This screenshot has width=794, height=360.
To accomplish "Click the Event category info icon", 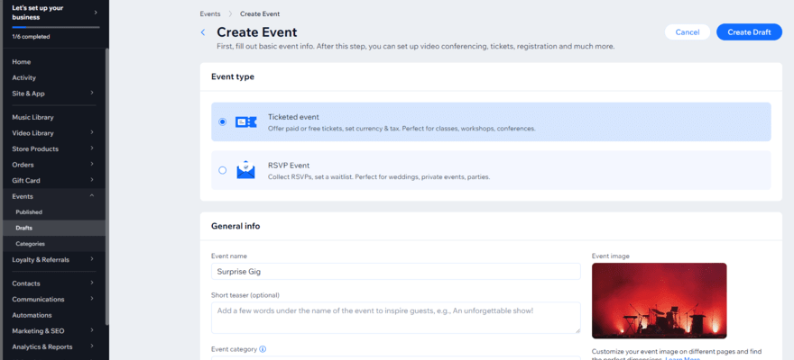I will coord(263,349).
